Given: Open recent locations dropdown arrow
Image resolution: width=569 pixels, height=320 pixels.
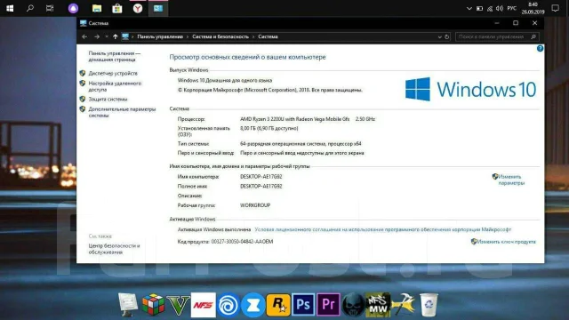Looking at the screenshot, I should coord(107,36).
